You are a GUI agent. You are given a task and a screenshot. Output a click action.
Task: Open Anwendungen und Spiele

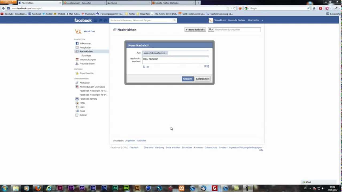[92, 87]
